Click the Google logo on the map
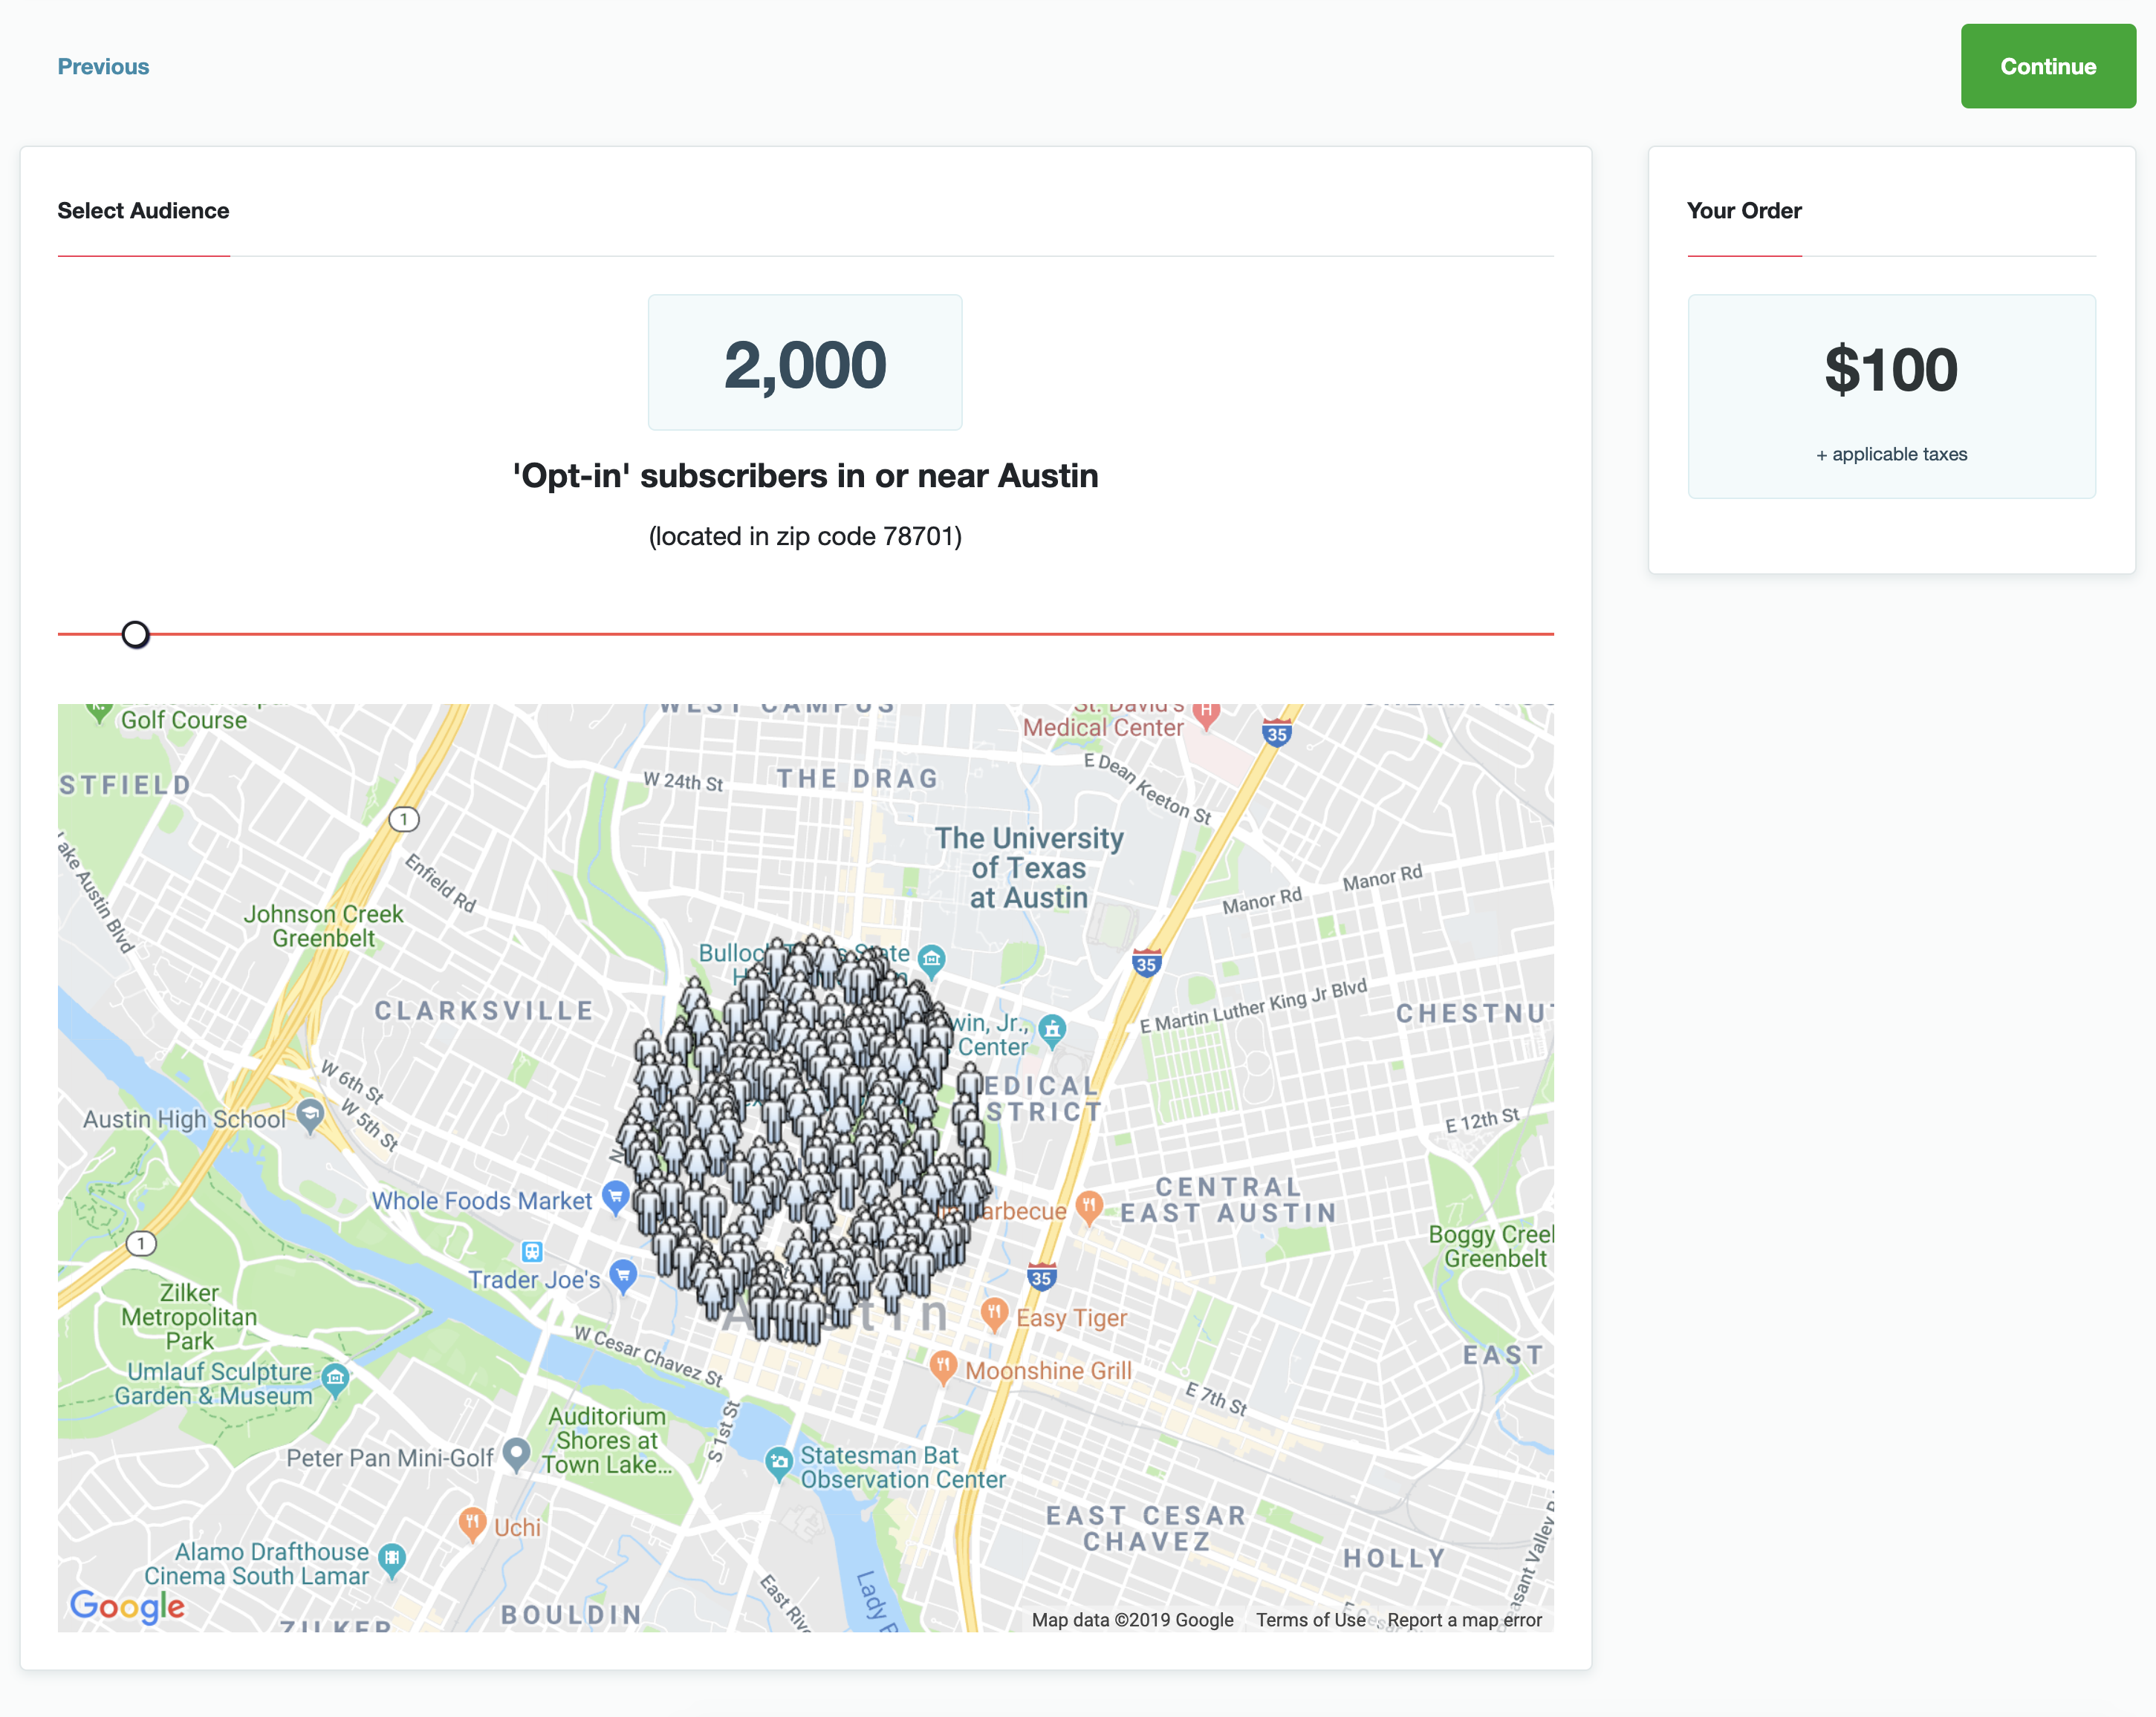This screenshot has height=1717, width=2156. coord(127,1606)
